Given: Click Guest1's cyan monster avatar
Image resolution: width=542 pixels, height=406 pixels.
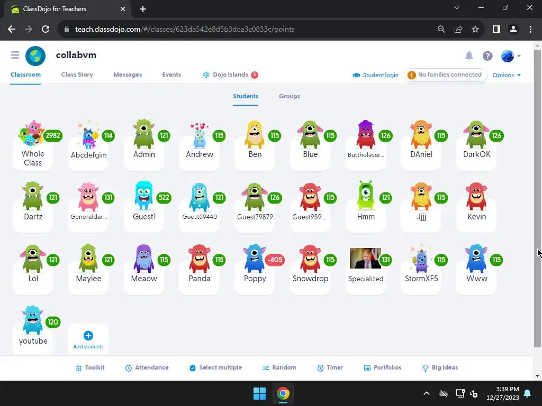Looking at the screenshot, I should coord(144,196).
